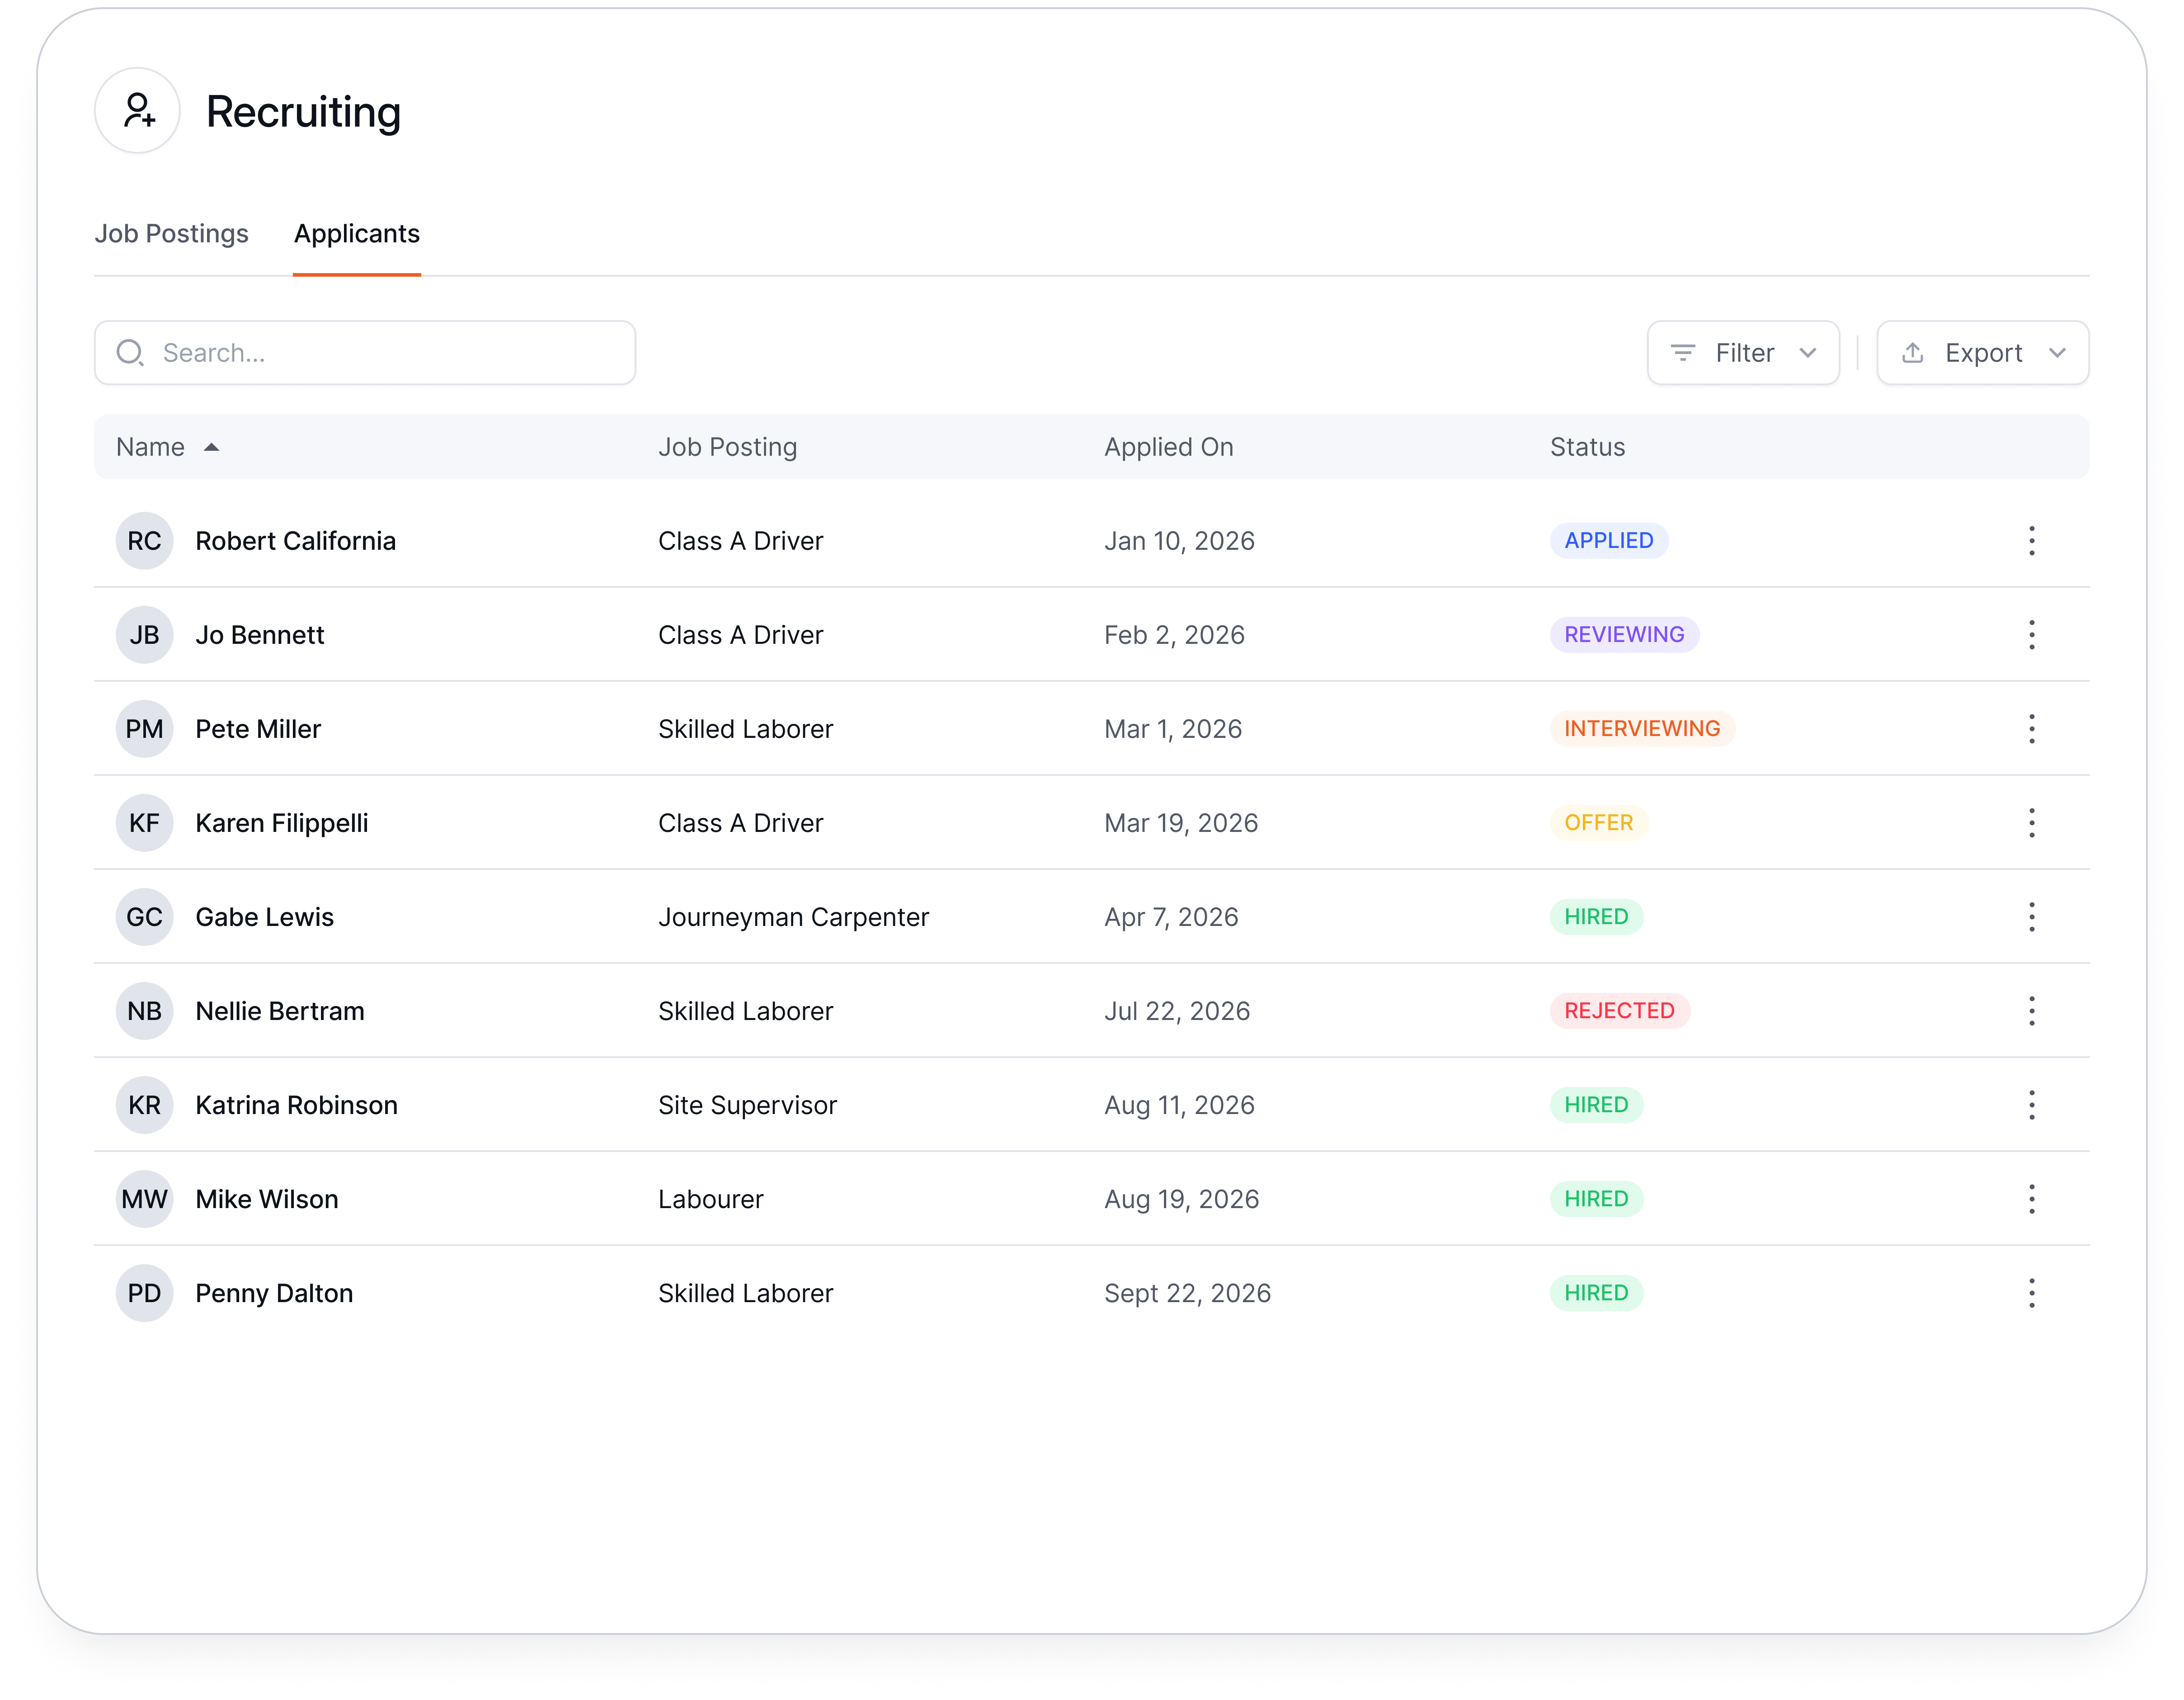This screenshot has height=1700, width=2184.
Task: Click the Status column header
Action: pyautogui.click(x=1587, y=447)
